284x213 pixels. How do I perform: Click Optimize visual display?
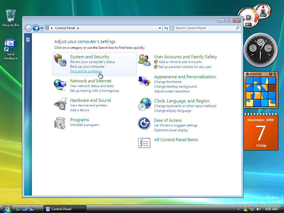click(x=171, y=130)
